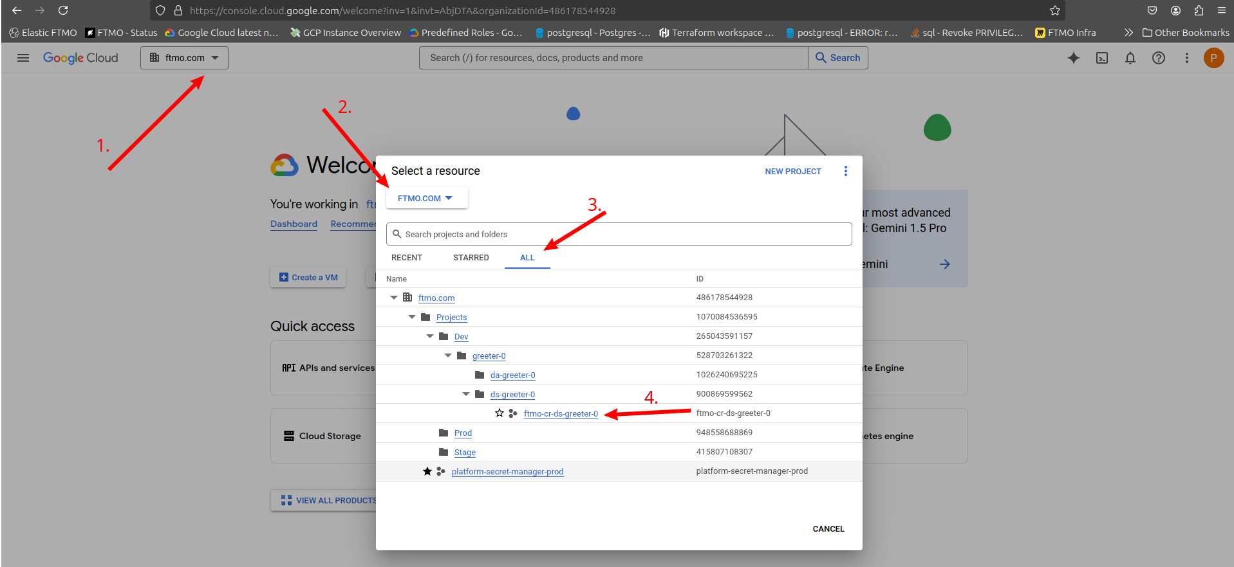Click the Gemini AI sparkle icon
Image resolution: width=1234 pixels, height=567 pixels.
(1073, 58)
